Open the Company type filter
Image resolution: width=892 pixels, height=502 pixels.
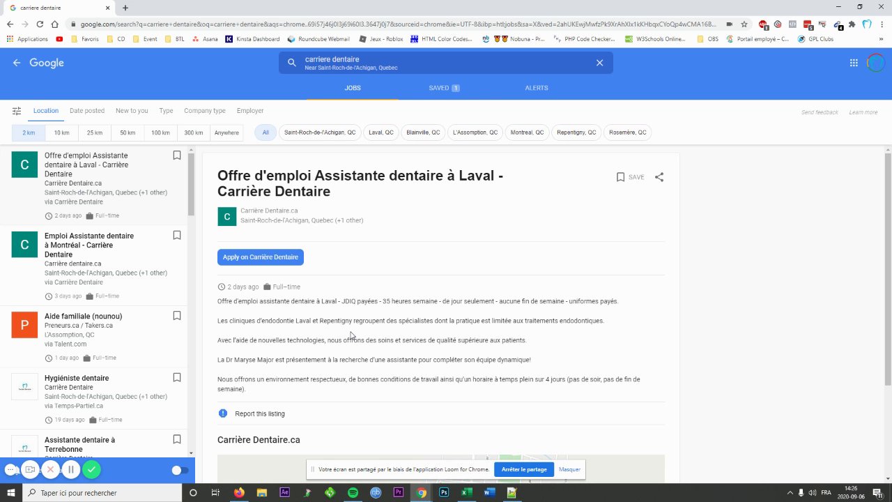205,111
